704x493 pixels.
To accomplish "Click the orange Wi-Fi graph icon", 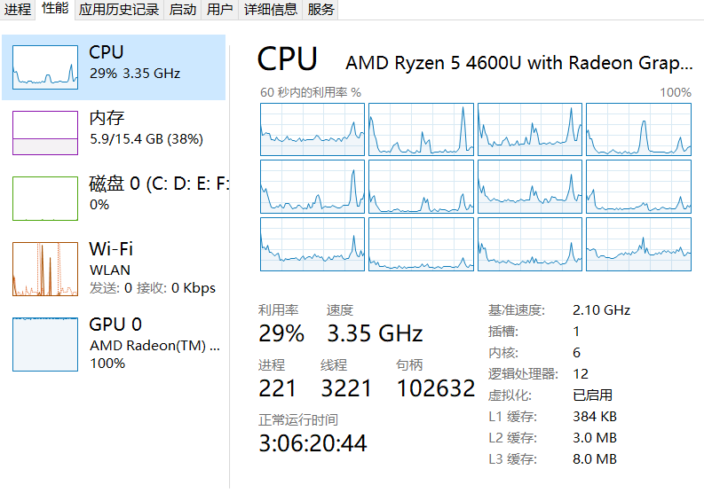I will click(x=44, y=269).
